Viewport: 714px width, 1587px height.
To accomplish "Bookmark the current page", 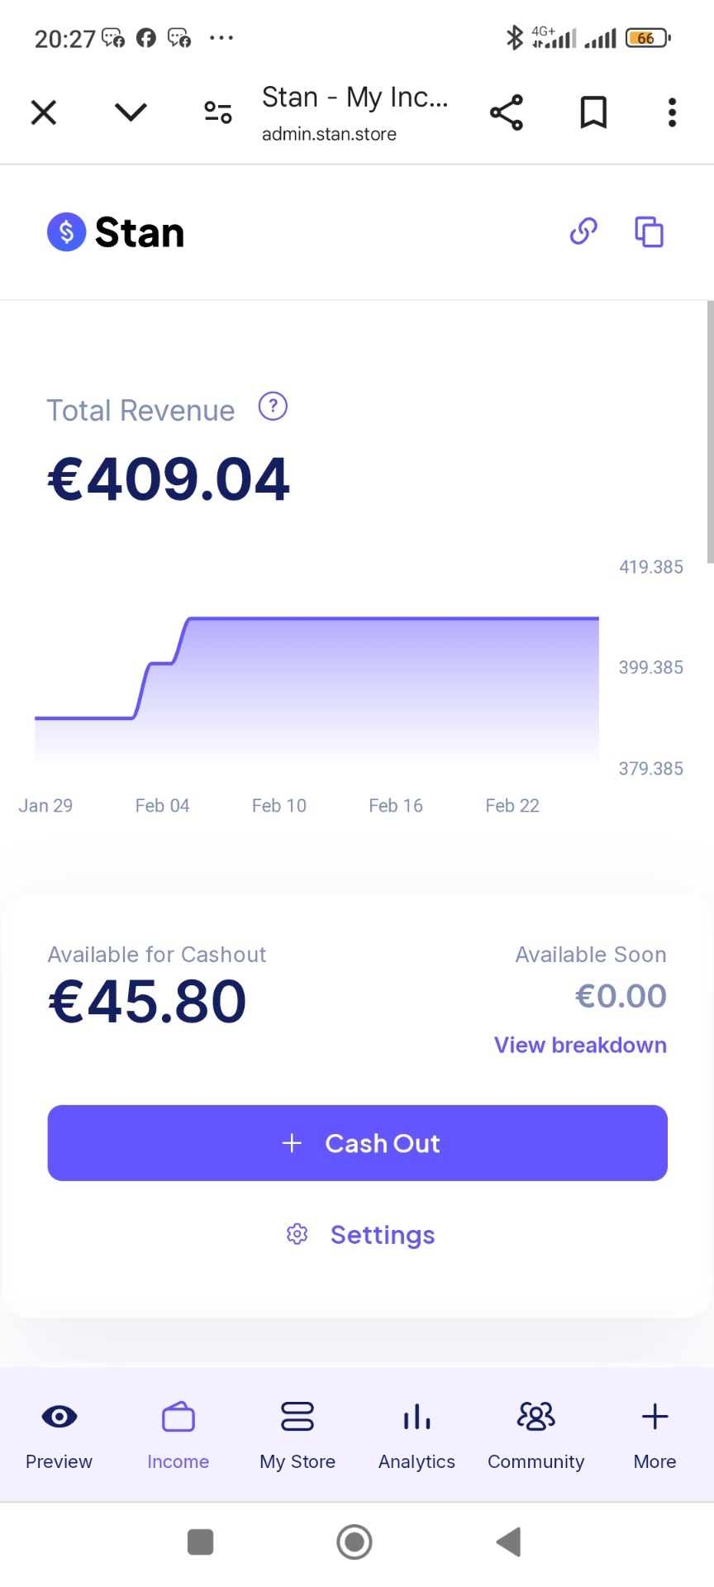I will click(593, 112).
